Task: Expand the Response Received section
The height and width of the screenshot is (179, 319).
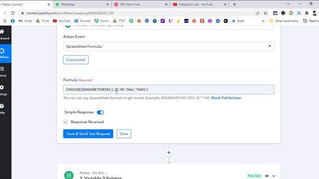Action: coord(65,122)
